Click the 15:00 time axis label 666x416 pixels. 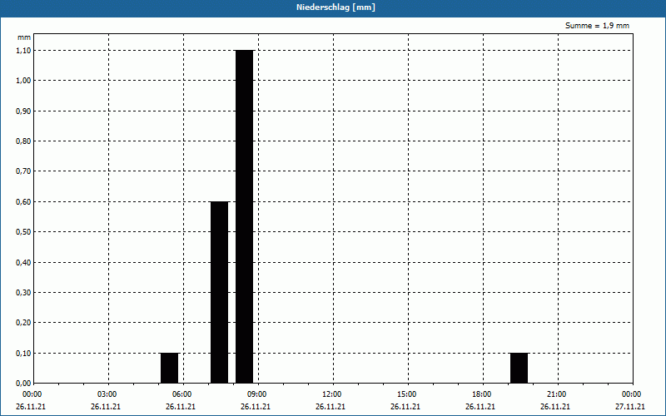point(407,394)
